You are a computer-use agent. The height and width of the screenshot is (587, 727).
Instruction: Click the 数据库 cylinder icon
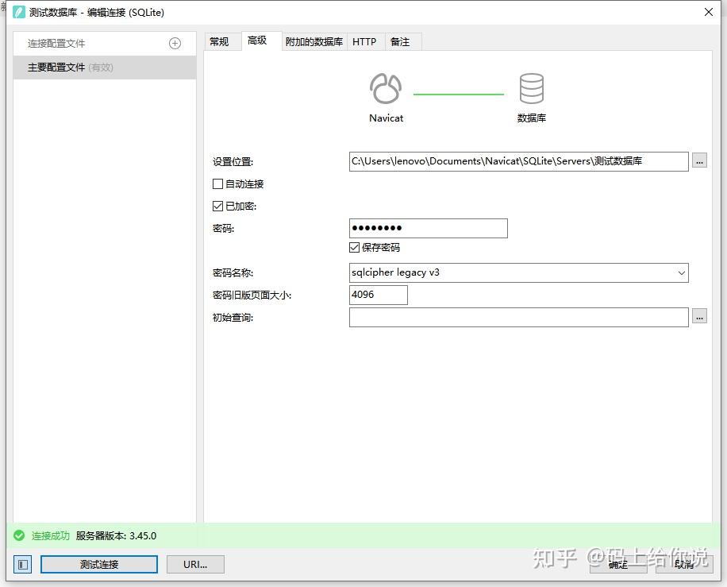click(531, 88)
